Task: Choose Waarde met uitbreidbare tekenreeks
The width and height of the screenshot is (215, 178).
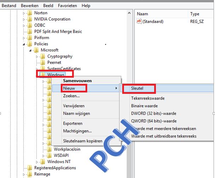Action: [164, 136]
